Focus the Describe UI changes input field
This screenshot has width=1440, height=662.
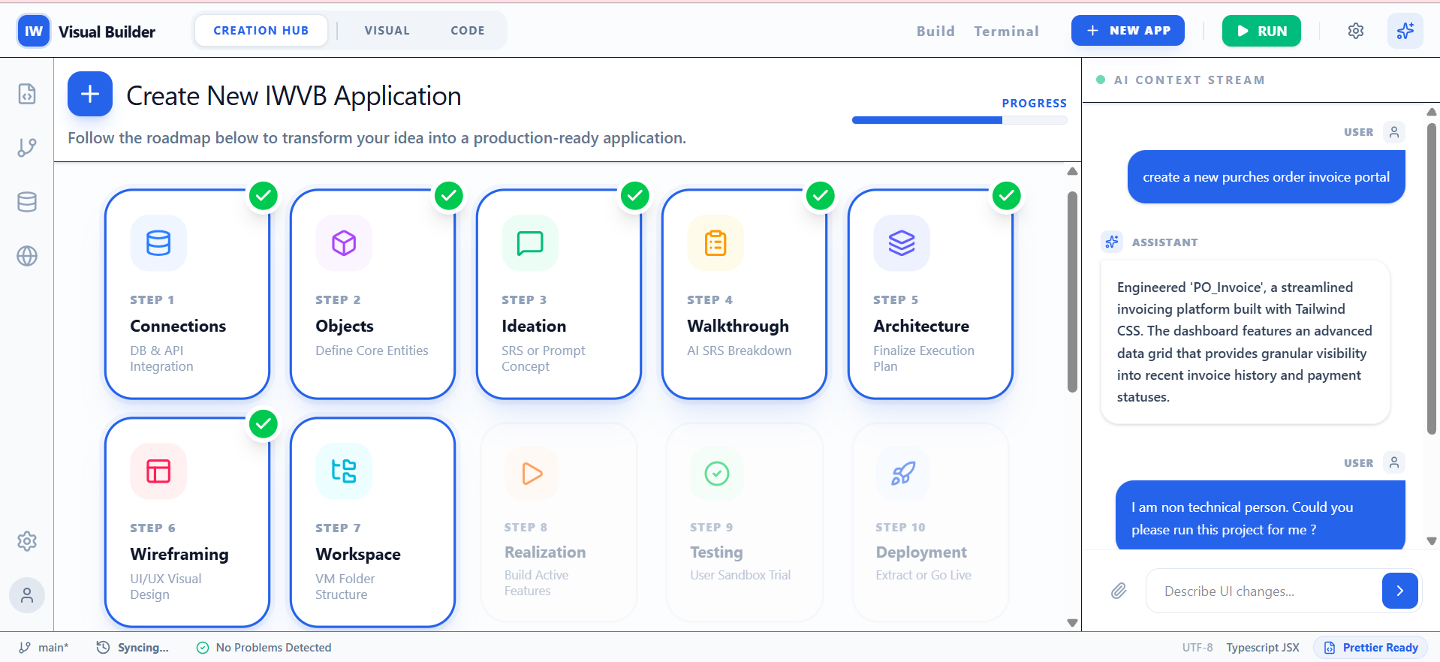(1263, 591)
